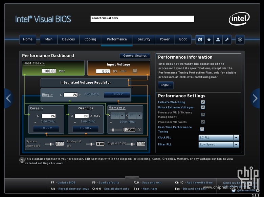Uncheck Failsafe Watchdog
The height and width of the screenshot is (197, 264).
(x=203, y=102)
